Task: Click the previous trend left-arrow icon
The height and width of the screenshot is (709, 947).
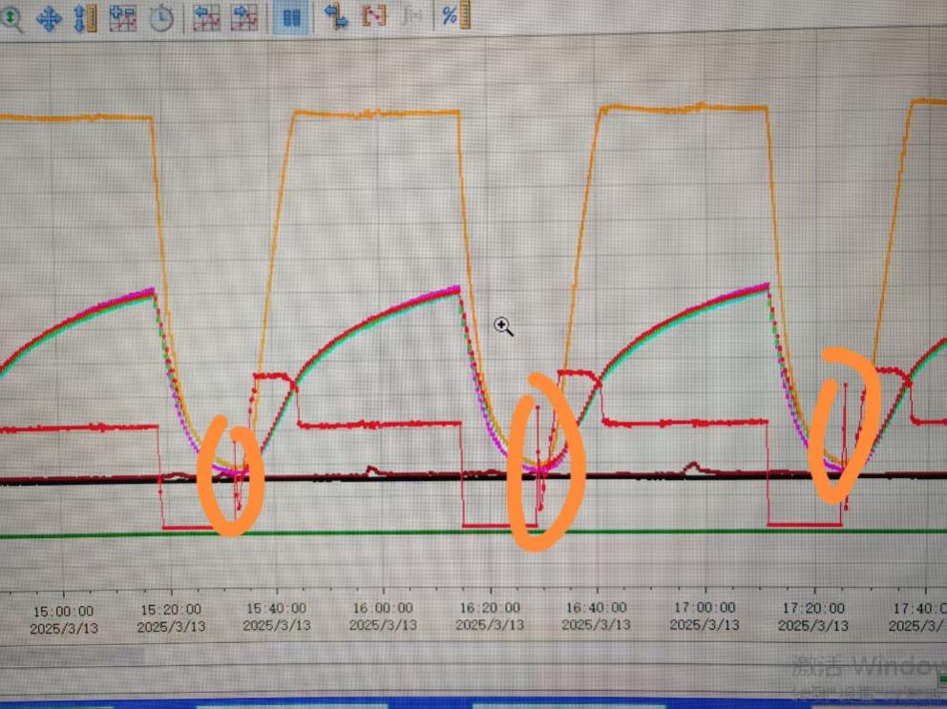Action: (206, 18)
